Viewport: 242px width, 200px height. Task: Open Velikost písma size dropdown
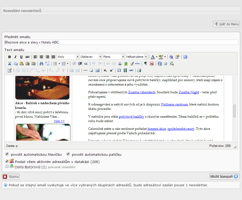coord(136,57)
